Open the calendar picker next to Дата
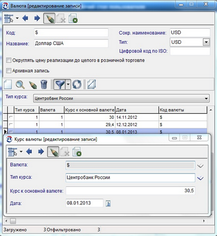Viewport: 217px width, 236px height. coord(108,203)
